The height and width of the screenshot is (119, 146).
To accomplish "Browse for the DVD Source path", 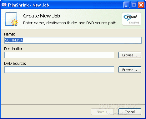I will (130, 70).
